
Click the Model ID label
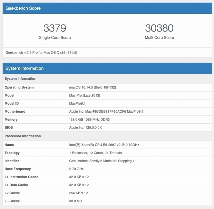(12, 103)
